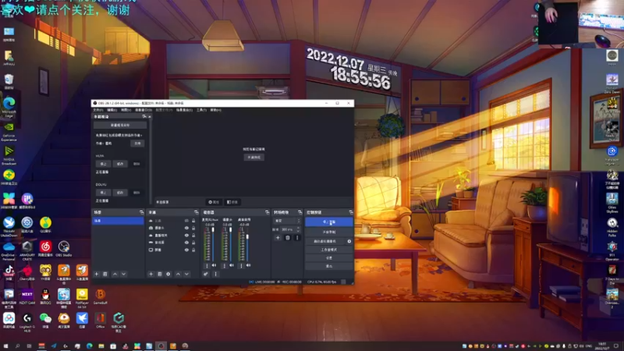624x351 pixels.
Task: Mute the Mic/Aux channel speaker icon
Action: pyautogui.click(x=214, y=265)
